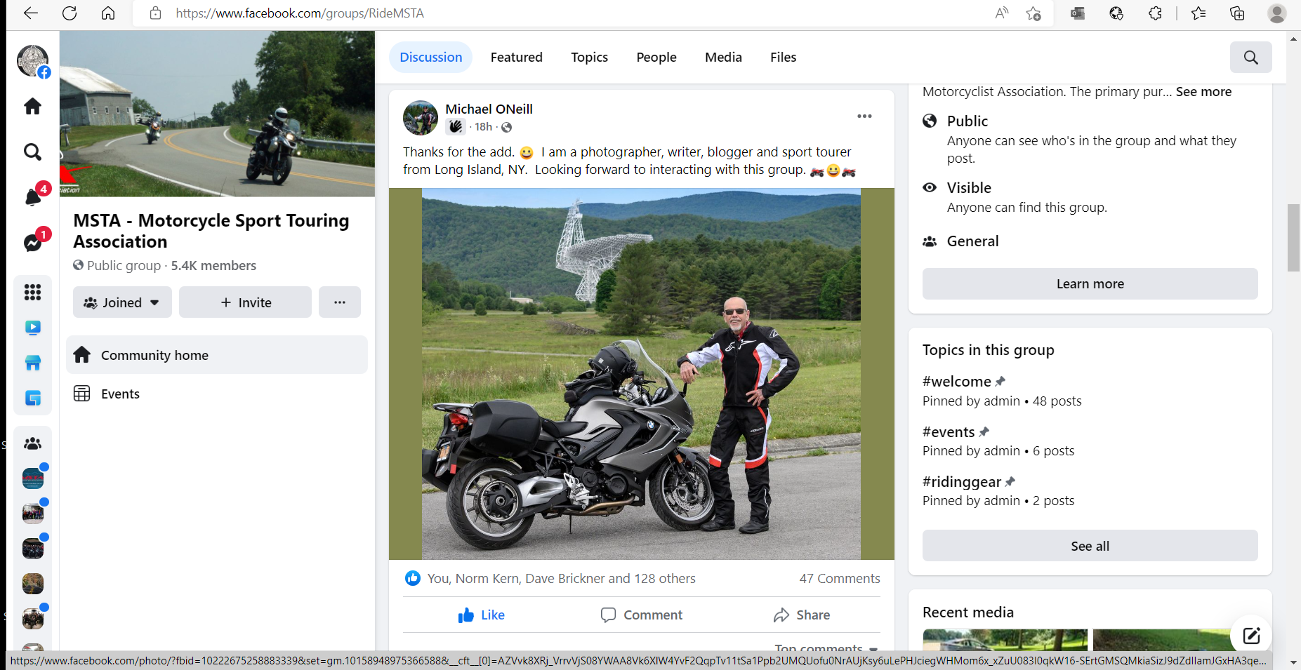Click See all topics button
1301x670 pixels.
(1090, 546)
